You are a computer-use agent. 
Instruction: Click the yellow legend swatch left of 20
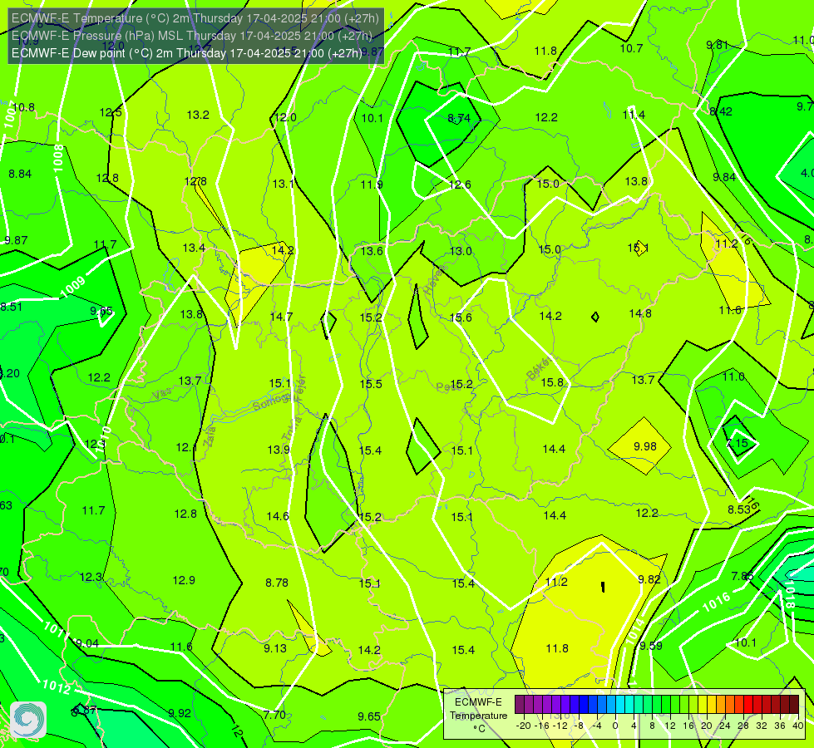pos(703,705)
